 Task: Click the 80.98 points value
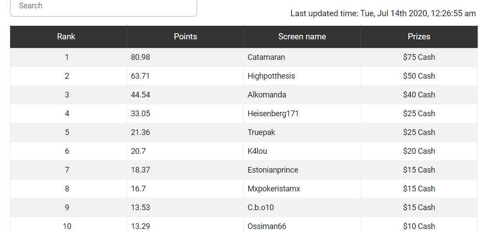coord(140,57)
